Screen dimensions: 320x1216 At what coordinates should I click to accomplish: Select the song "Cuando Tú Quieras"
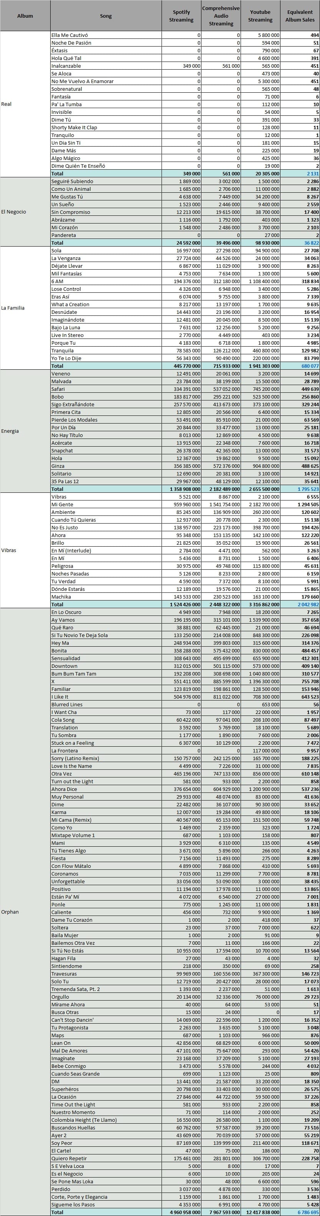tap(73, 520)
